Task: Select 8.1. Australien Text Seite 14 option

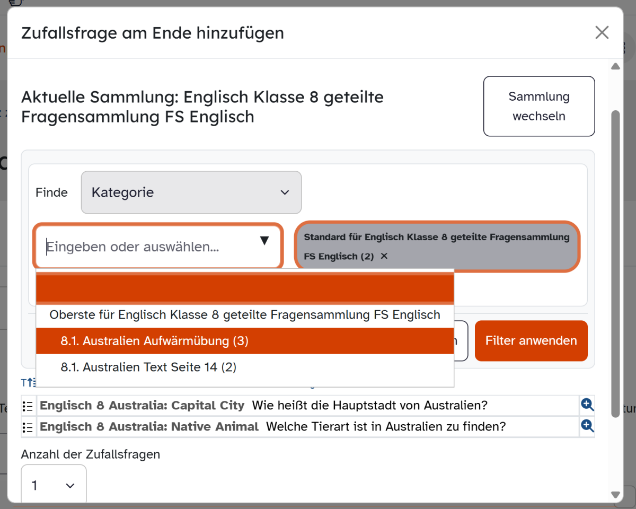Action: [148, 367]
